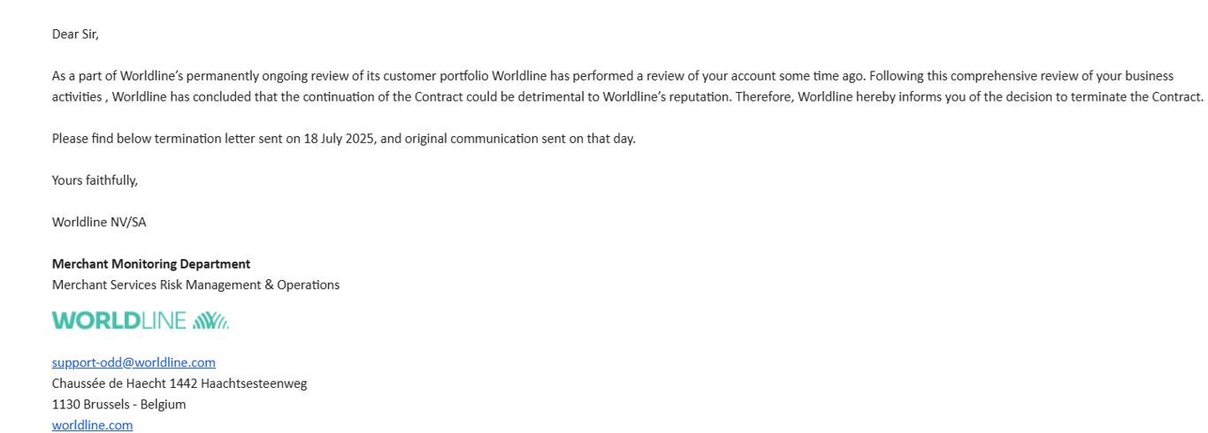Open the support-odd@worldline.com email link
This screenshot has width=1208, height=433.
click(134, 362)
